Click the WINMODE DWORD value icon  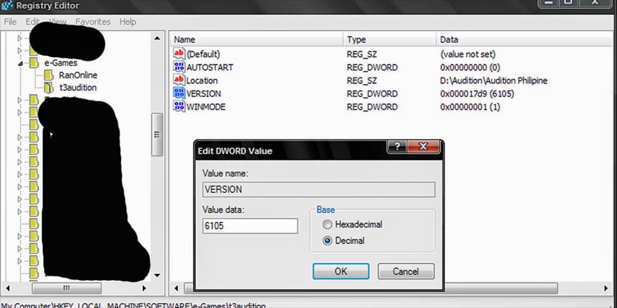click(179, 107)
